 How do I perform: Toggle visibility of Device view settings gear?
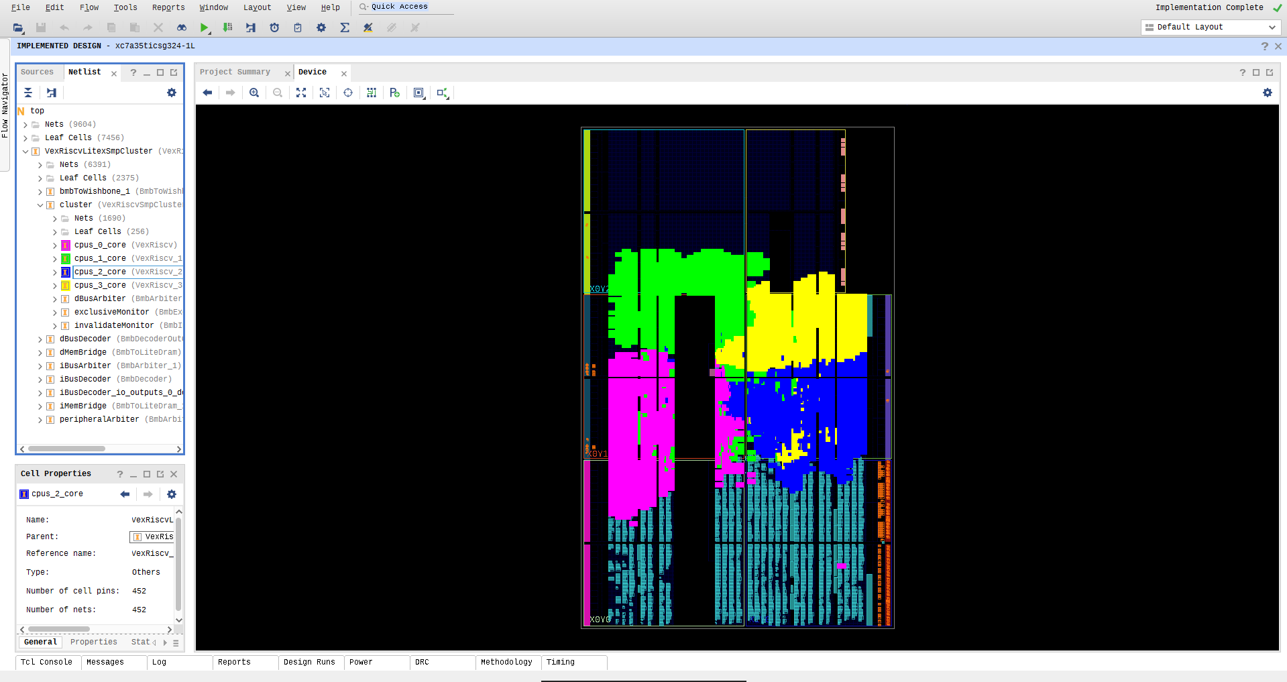(x=1267, y=93)
